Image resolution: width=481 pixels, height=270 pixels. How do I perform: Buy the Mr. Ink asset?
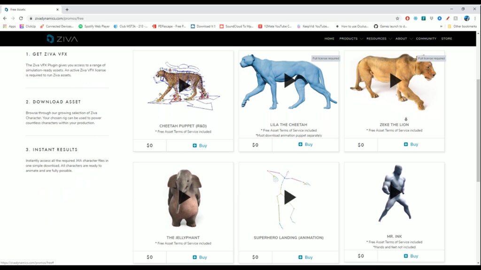point(411,256)
